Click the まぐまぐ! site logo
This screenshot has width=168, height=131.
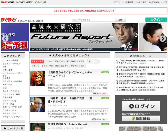[x=9, y=20]
